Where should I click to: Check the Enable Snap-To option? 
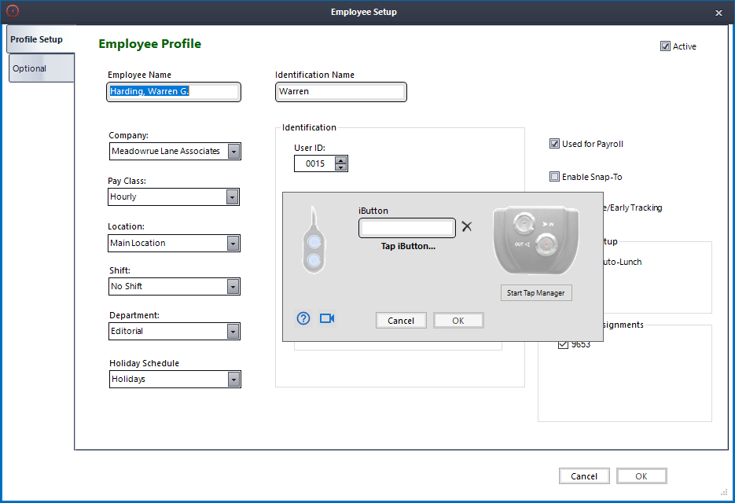554,176
